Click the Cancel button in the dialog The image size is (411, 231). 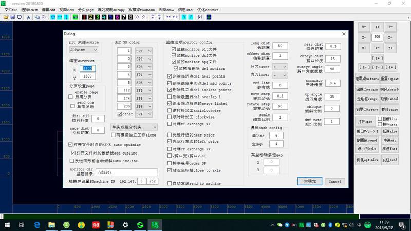point(335,182)
